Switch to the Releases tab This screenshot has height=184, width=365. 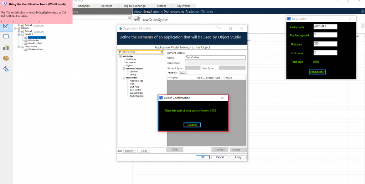pos(107,6)
